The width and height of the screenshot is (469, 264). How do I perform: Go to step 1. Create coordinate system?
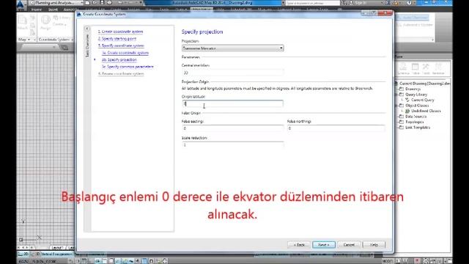pos(120,32)
